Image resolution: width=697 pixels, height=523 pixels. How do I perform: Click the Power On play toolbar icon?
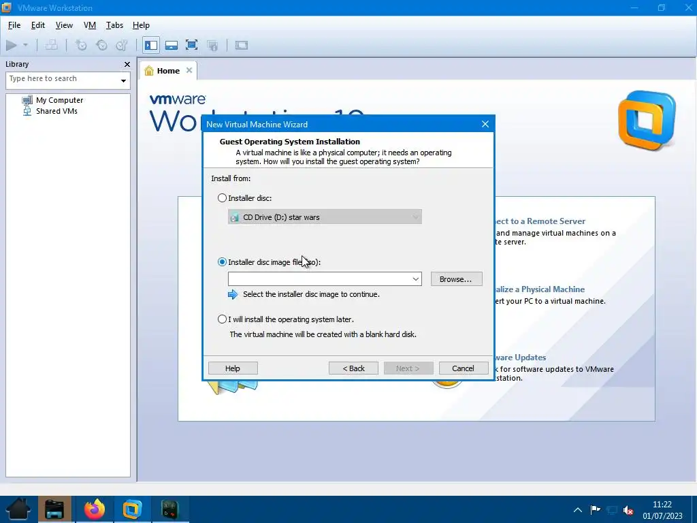(x=12, y=45)
